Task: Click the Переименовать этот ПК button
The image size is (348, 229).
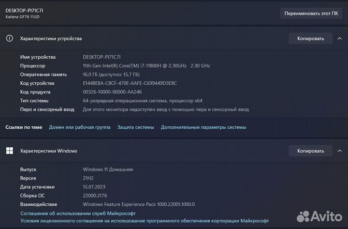Action: click(311, 14)
